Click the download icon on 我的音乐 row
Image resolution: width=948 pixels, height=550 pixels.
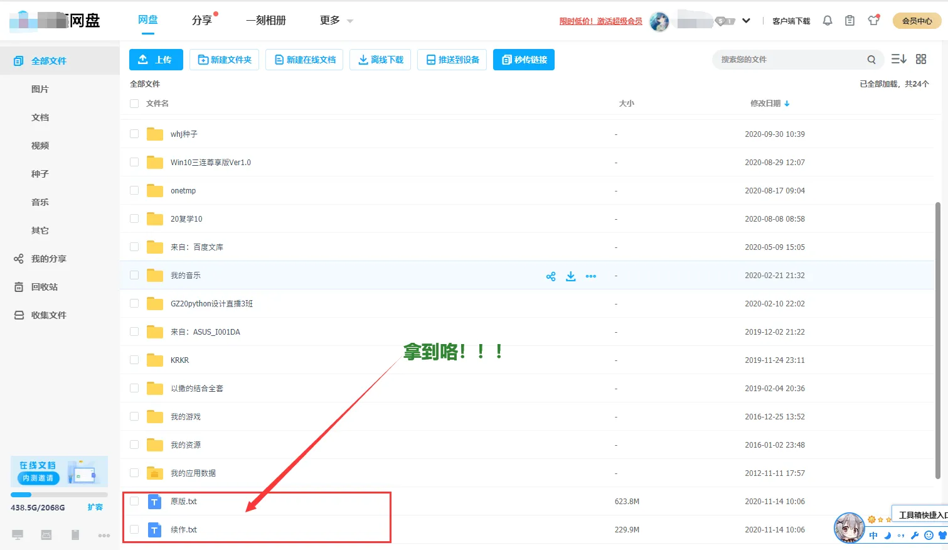tap(570, 276)
